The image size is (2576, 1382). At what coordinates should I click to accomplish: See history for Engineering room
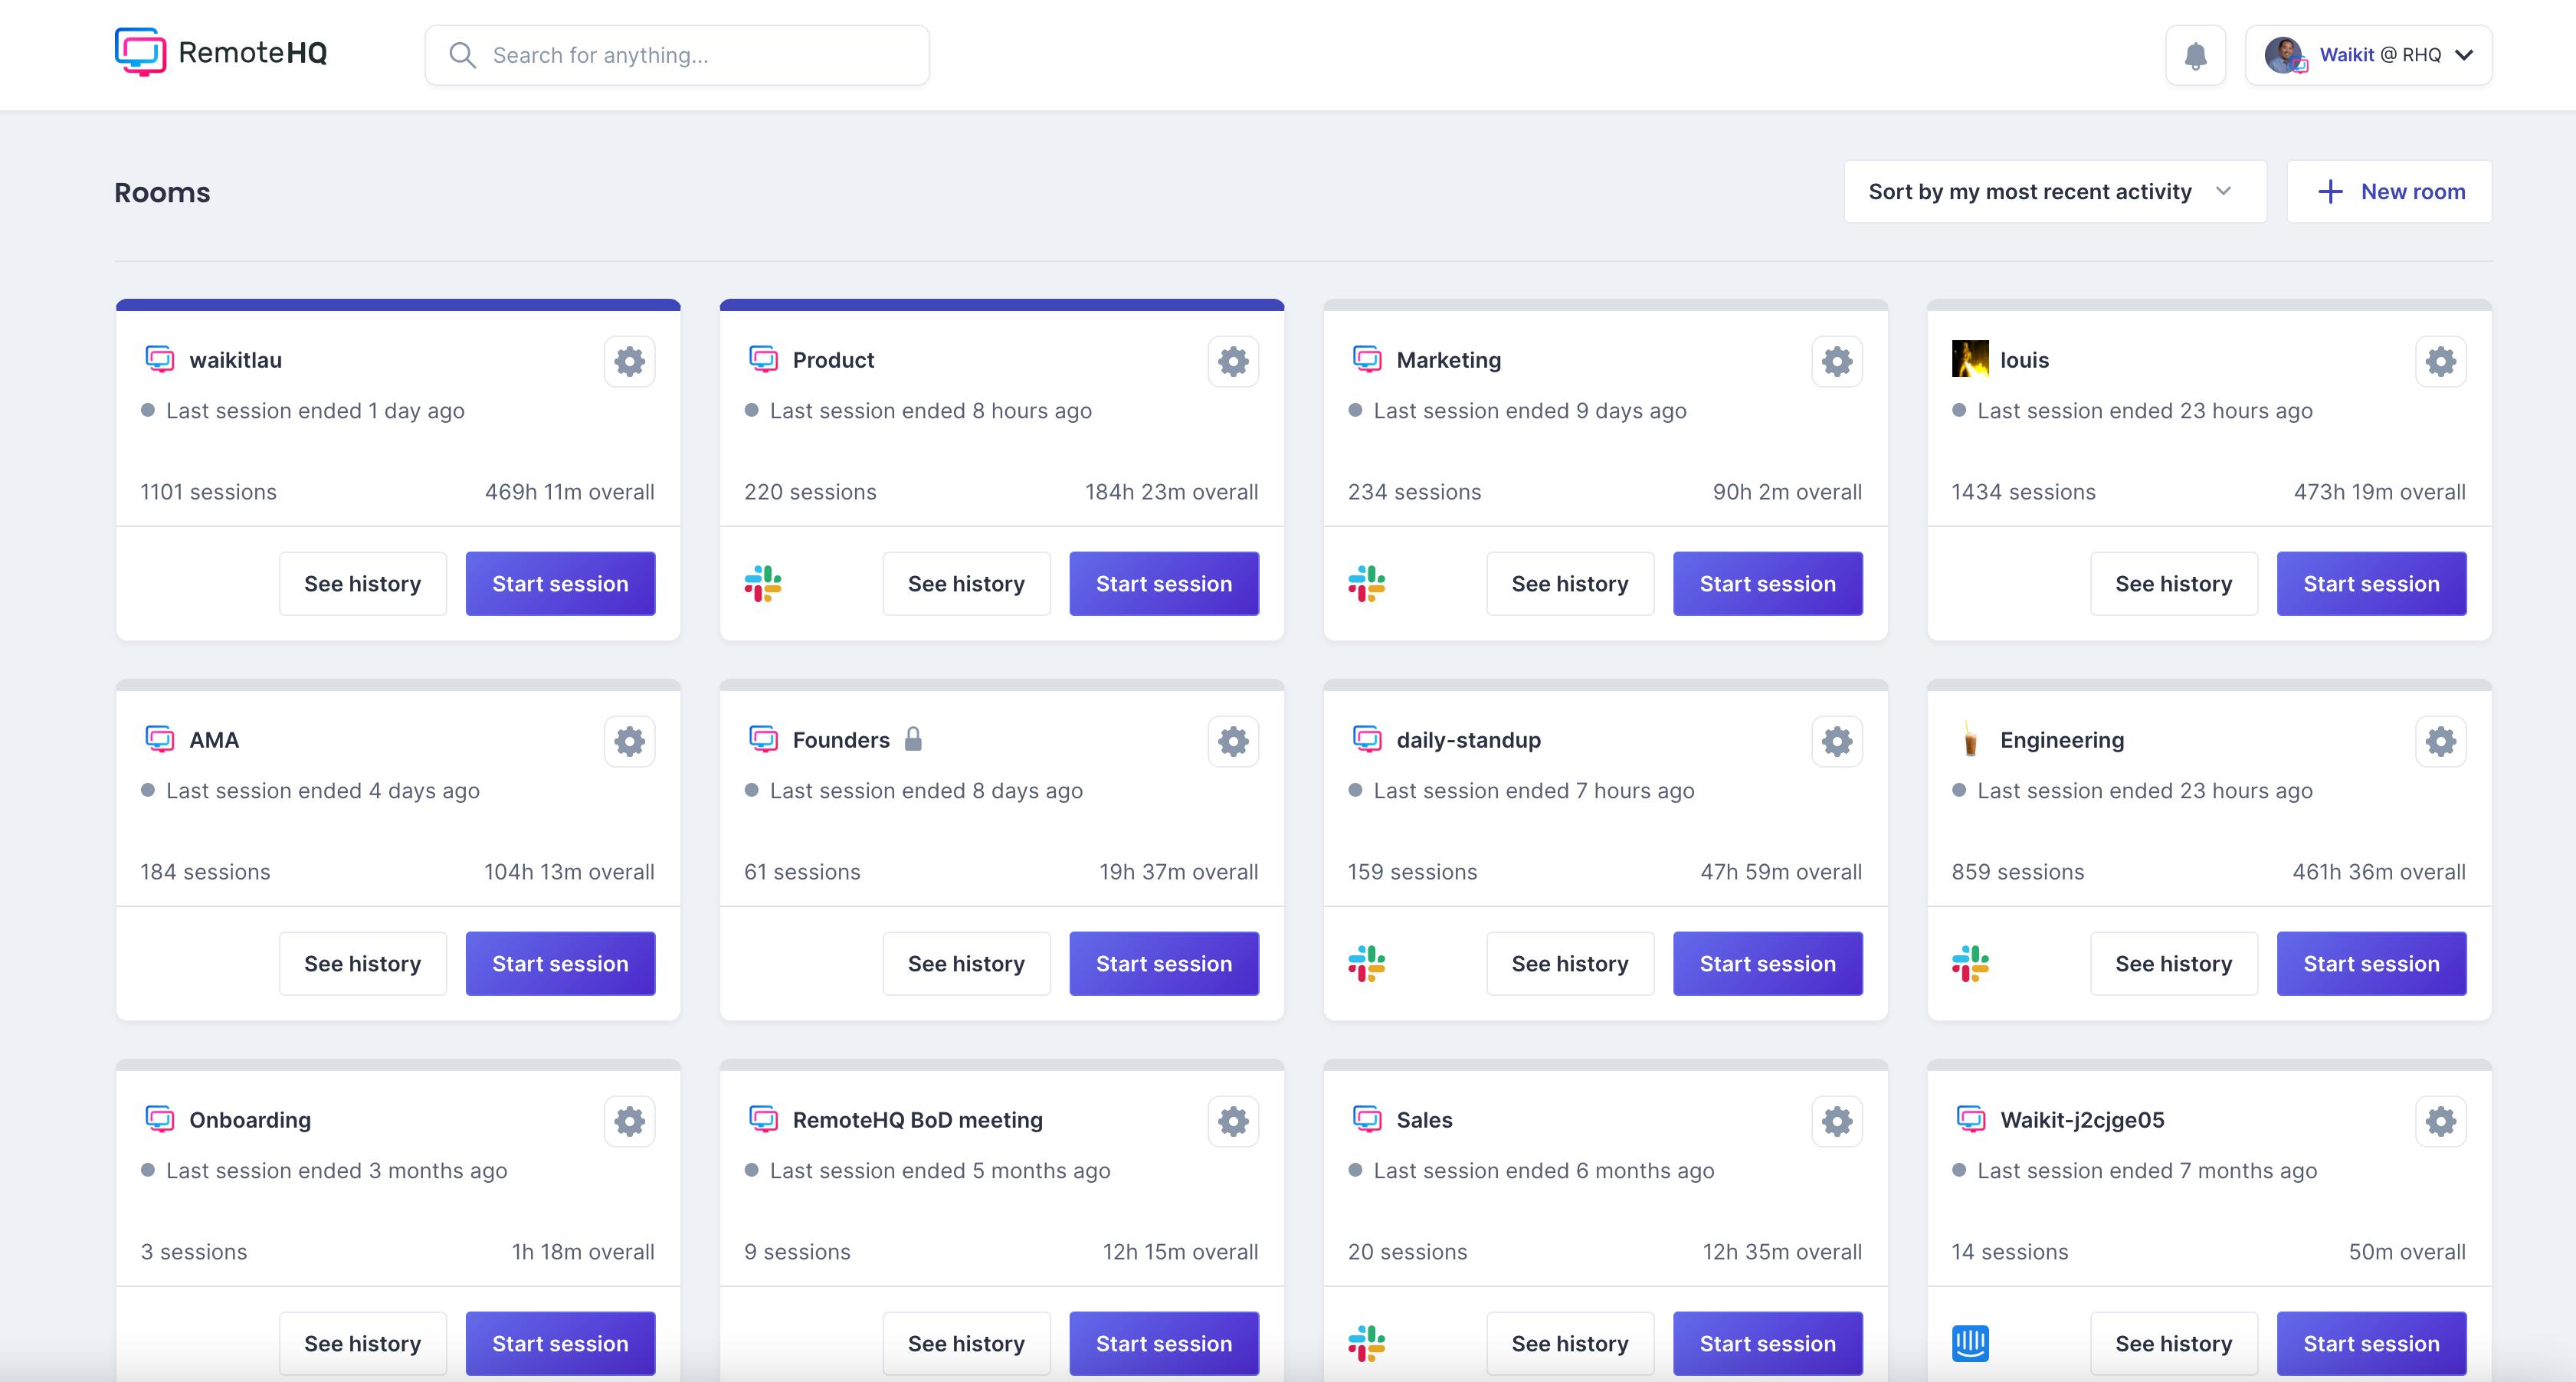2175,963
